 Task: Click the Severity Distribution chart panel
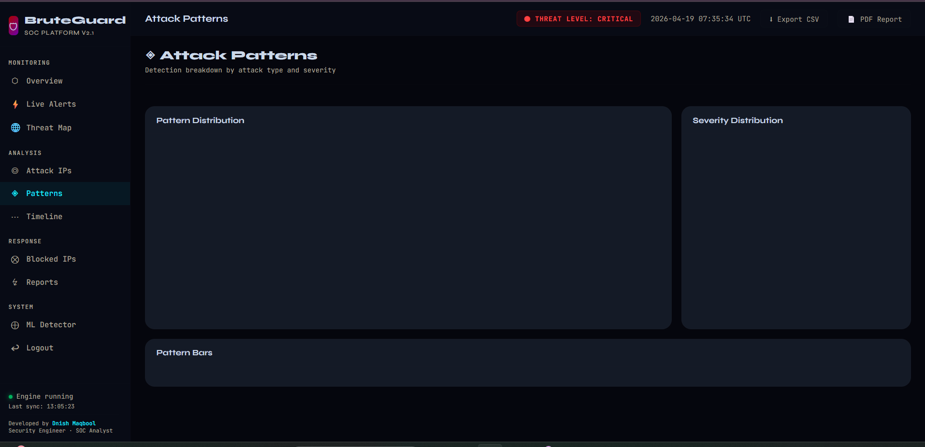[796, 218]
